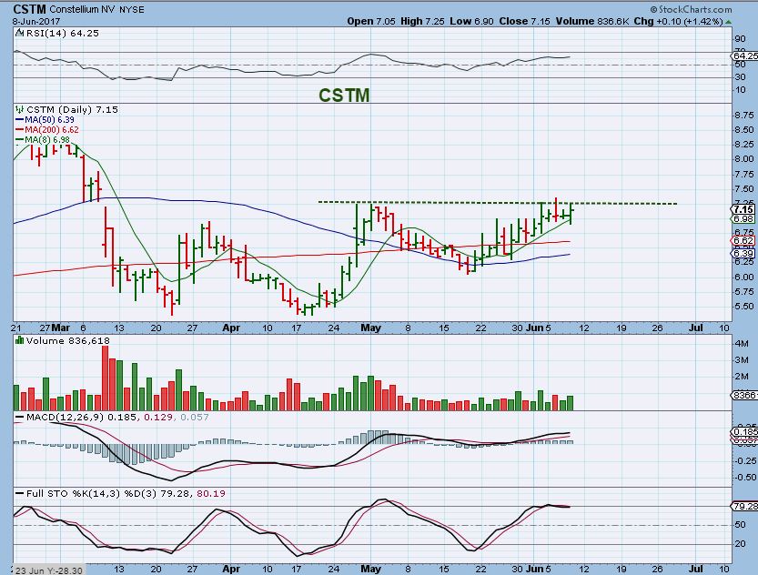The image size is (758, 575).
Task: Click the 5.50 price axis label
Action: click(744, 307)
